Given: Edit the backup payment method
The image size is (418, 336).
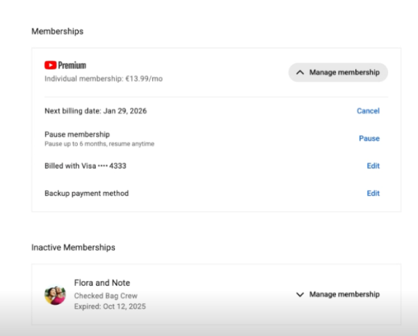Looking at the screenshot, I should (373, 193).
